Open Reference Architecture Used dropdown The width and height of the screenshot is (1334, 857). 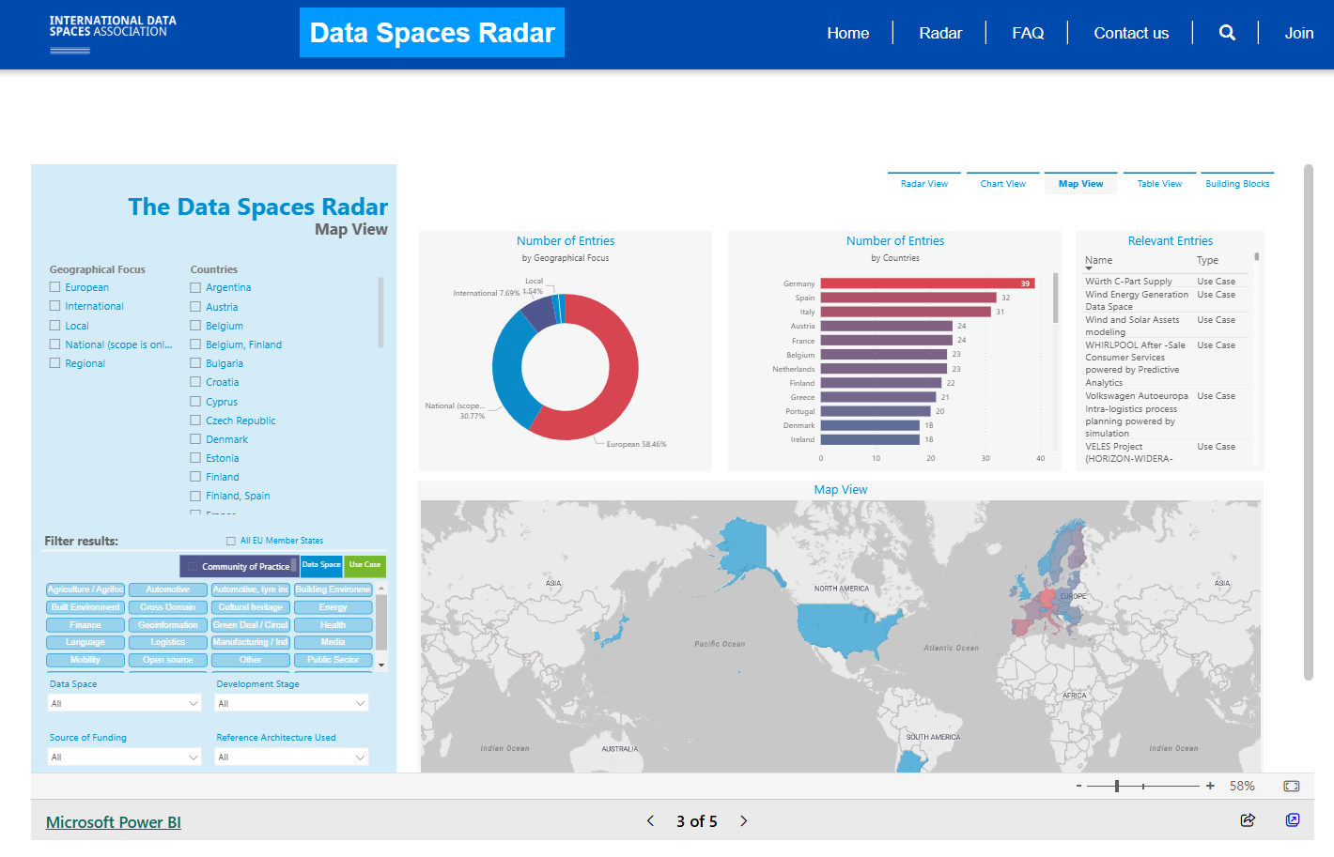291,757
